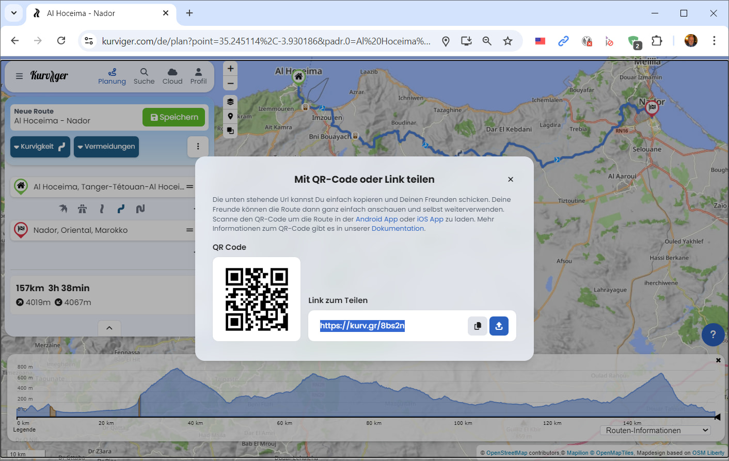The image size is (729, 461).
Task: Expand the Vermeidungen dropdown
Action: [x=106, y=147]
